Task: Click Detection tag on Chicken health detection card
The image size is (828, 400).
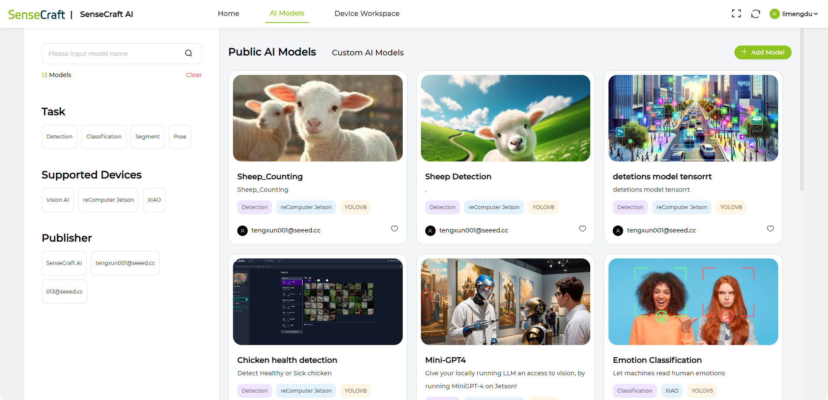Action: (255, 391)
